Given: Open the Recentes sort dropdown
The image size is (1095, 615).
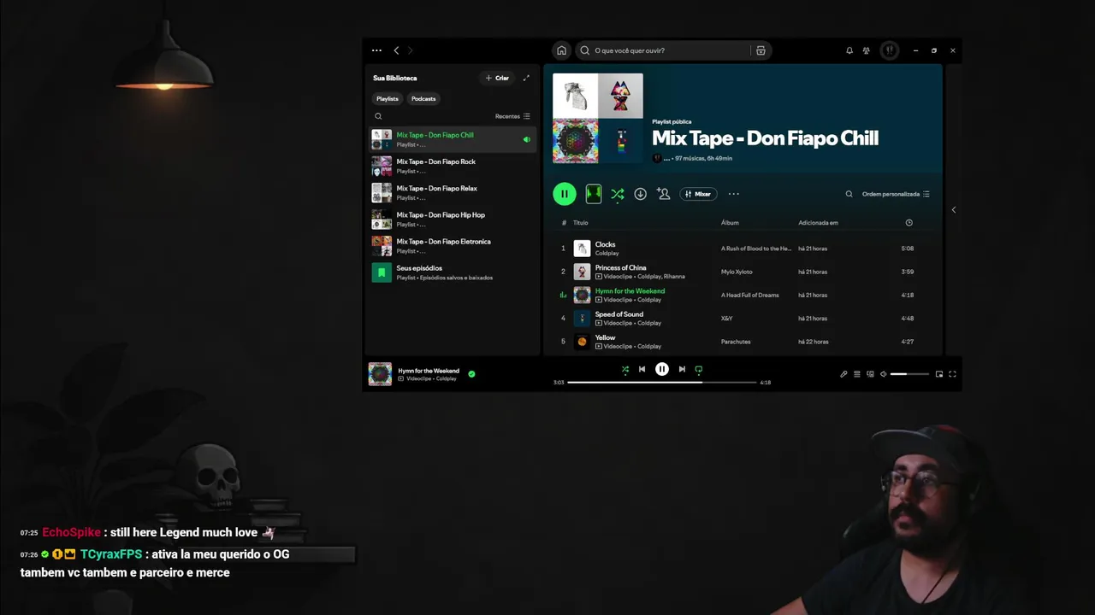Looking at the screenshot, I should click(512, 116).
